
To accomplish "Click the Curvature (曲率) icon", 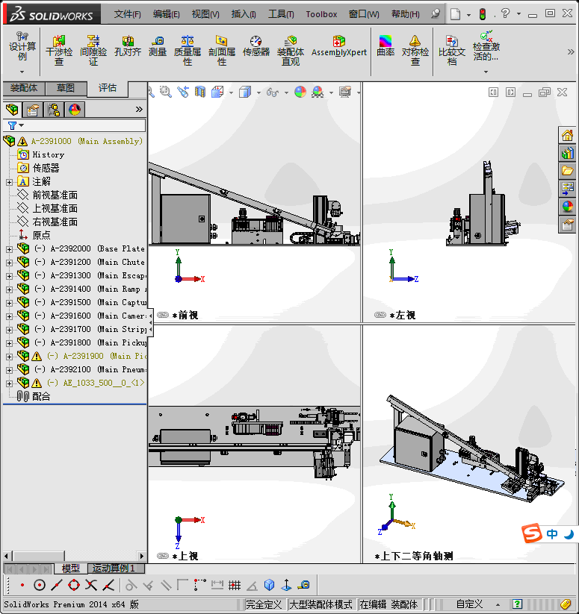I will pos(386,46).
